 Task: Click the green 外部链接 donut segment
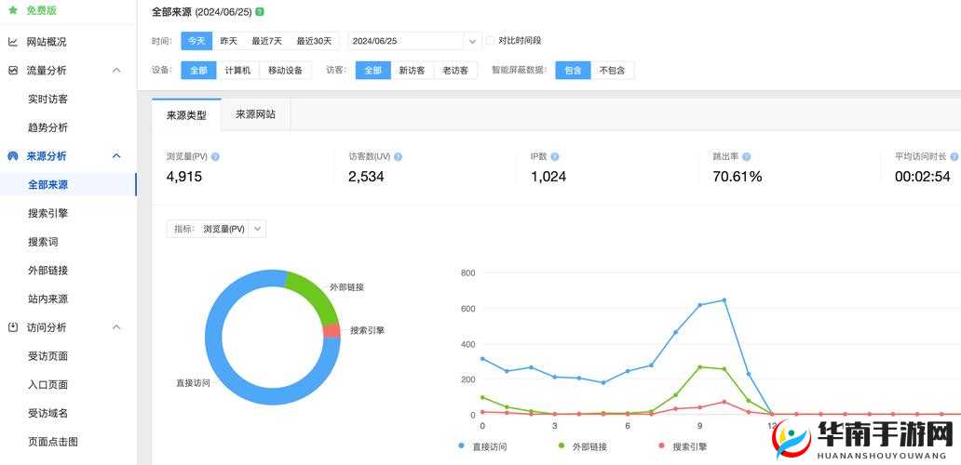[x=318, y=297]
